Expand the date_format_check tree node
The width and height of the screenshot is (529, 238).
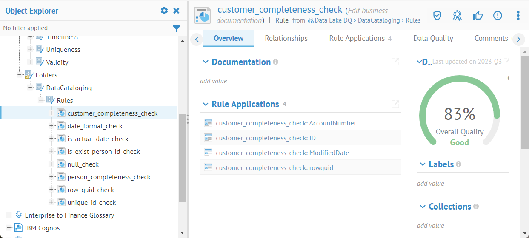pos(51,126)
